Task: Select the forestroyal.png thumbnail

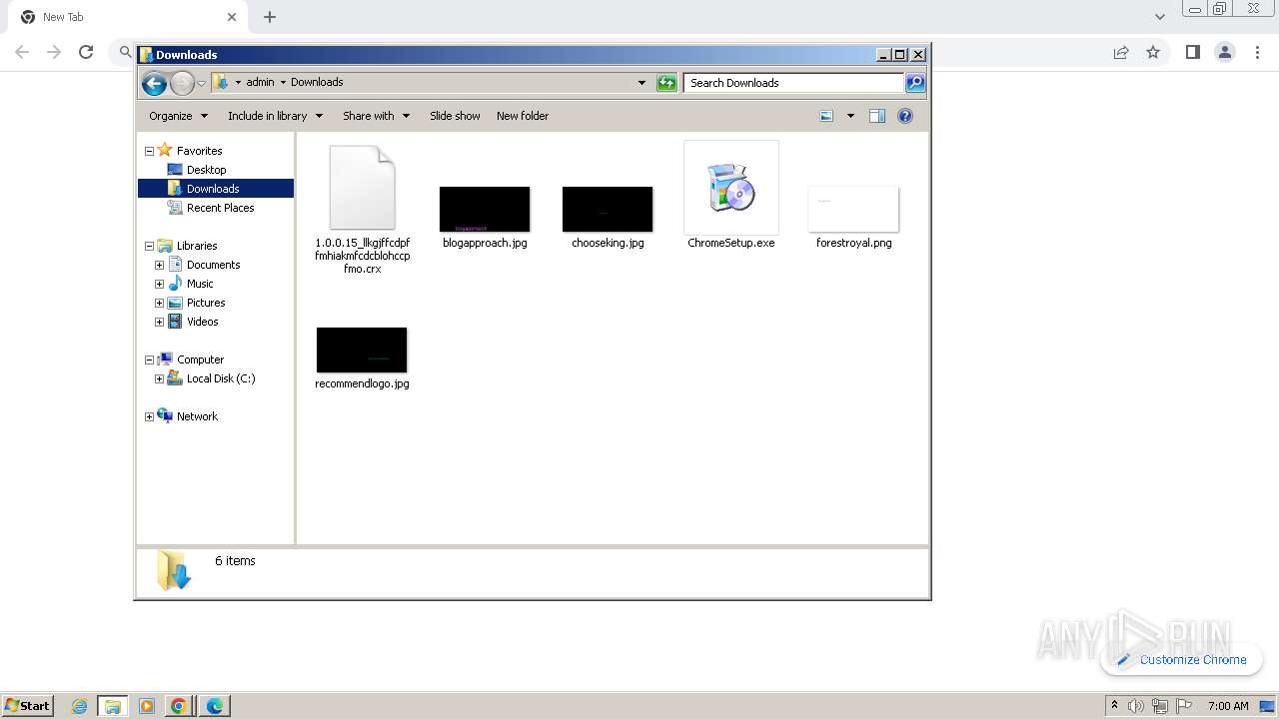Action: coord(853,209)
